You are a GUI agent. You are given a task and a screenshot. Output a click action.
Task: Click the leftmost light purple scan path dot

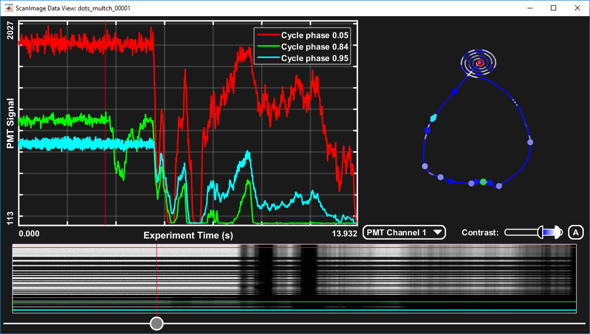click(x=425, y=166)
